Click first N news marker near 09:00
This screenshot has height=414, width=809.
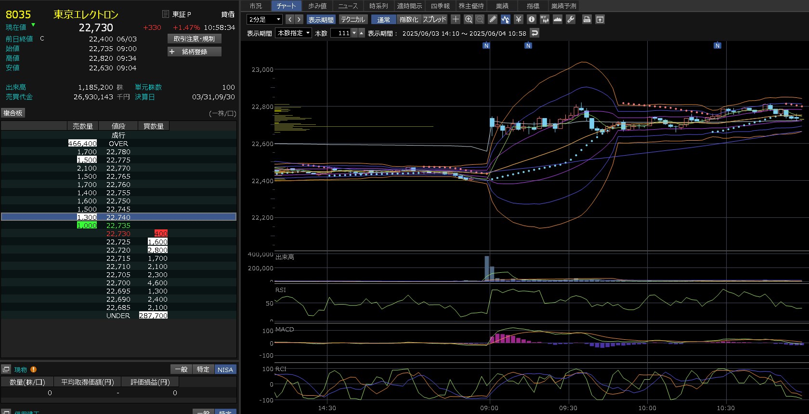click(486, 46)
